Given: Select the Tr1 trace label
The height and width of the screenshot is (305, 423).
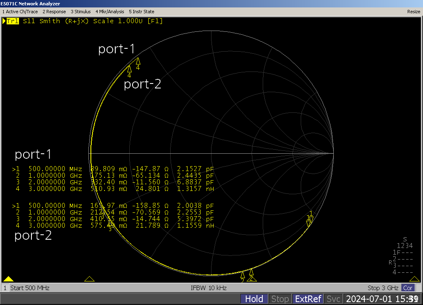Looking at the screenshot, I should [12, 21].
